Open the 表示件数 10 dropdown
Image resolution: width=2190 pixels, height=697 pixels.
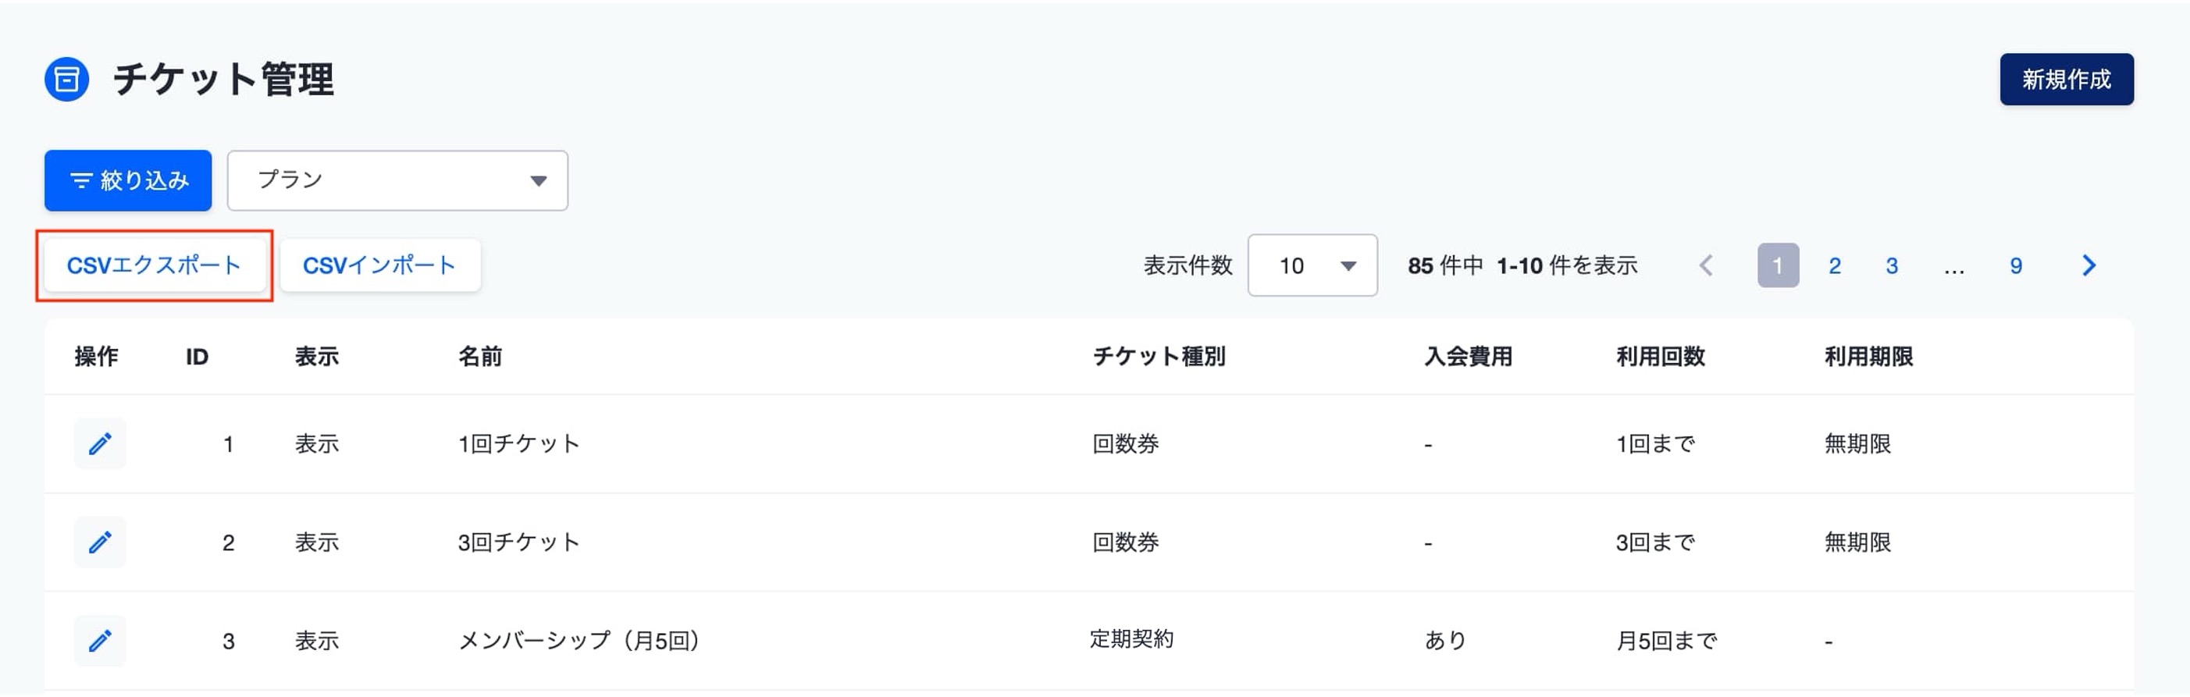1312,266
